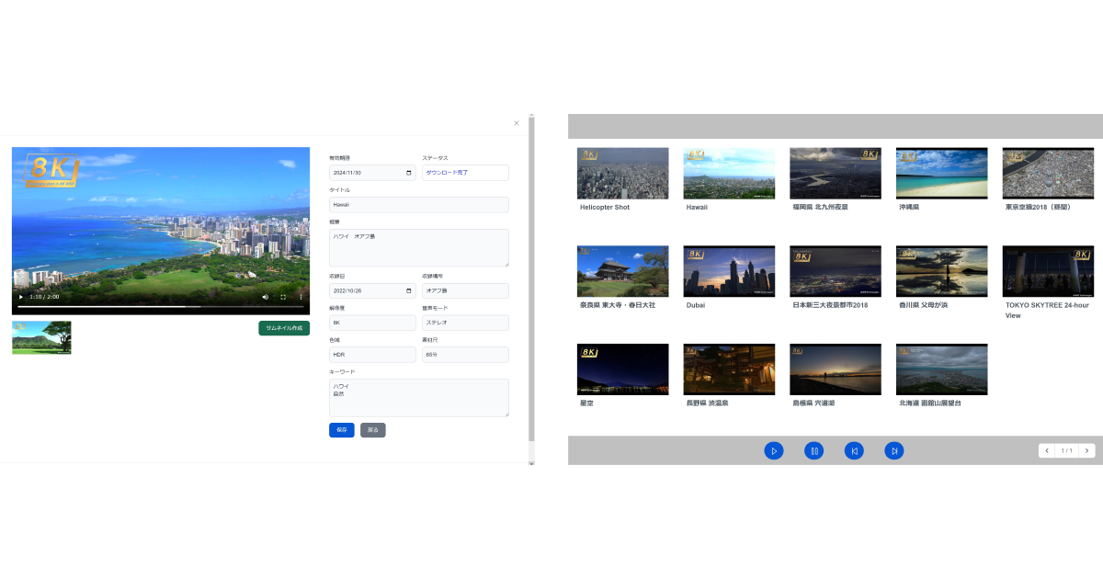Mute the preview video volume
The width and height of the screenshot is (1103, 579).
pos(266,297)
